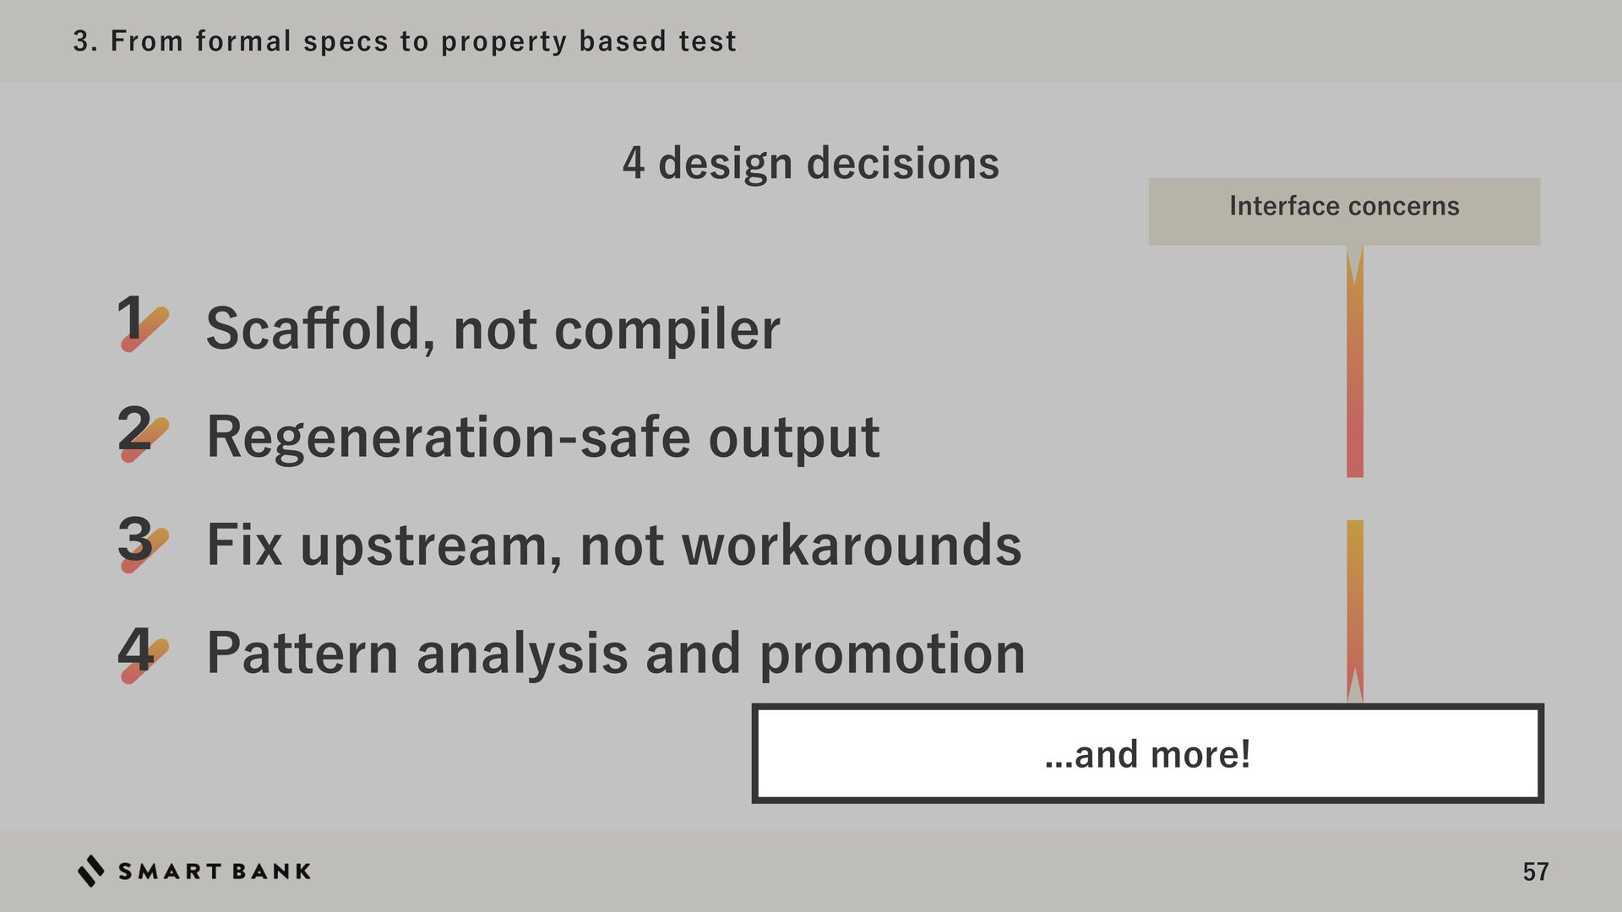The width and height of the screenshot is (1622, 912).
Task: Select the number 4 slash marker
Action: (x=144, y=654)
